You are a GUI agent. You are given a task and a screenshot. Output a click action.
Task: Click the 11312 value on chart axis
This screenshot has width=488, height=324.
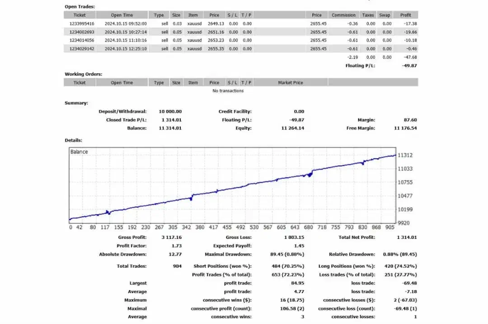405,155
